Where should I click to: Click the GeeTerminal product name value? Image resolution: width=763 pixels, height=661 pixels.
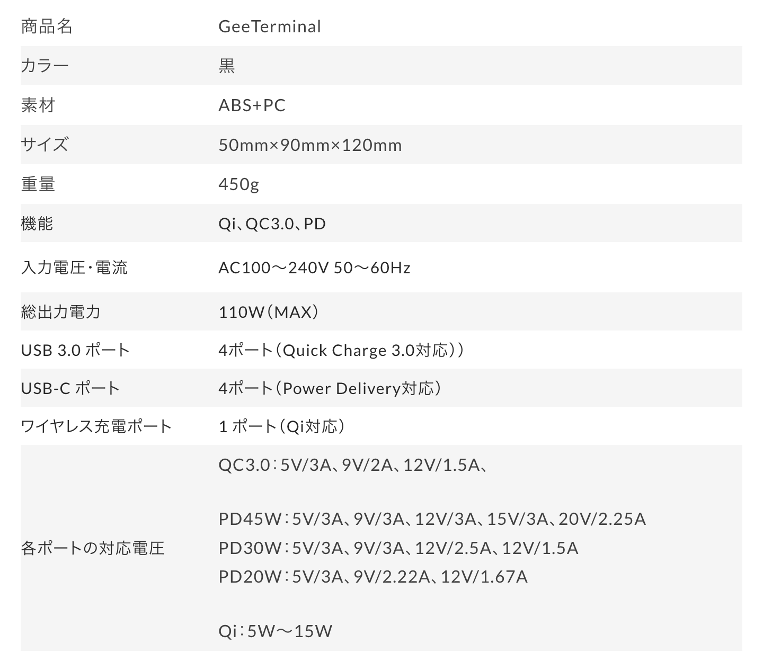[270, 26]
